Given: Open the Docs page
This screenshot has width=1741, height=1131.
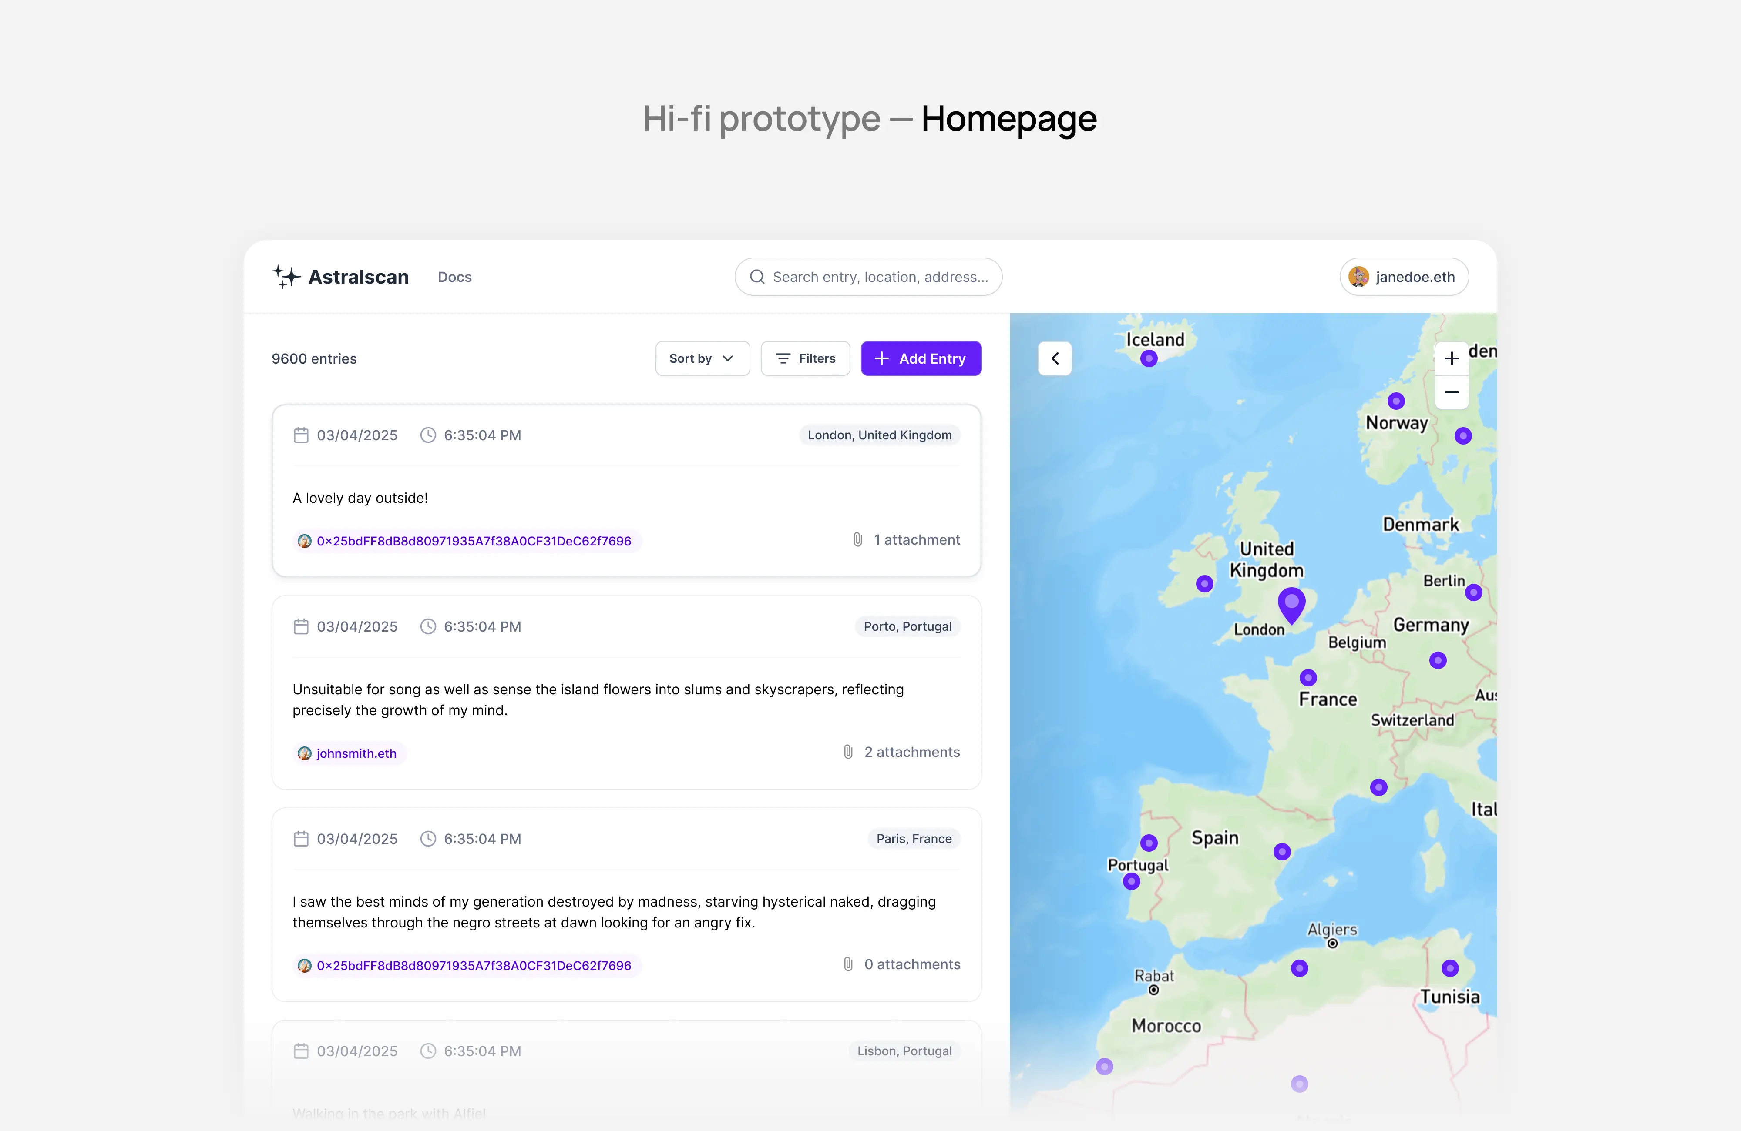Looking at the screenshot, I should tap(454, 277).
